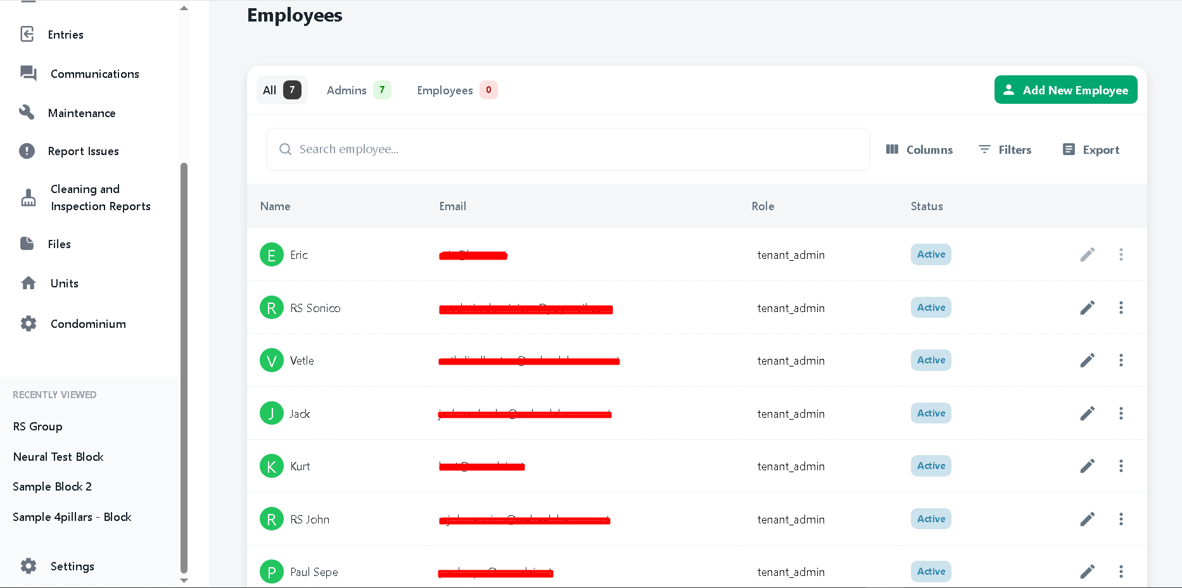This screenshot has width=1182, height=588.
Task: Open the Columns selector
Action: [x=920, y=149]
